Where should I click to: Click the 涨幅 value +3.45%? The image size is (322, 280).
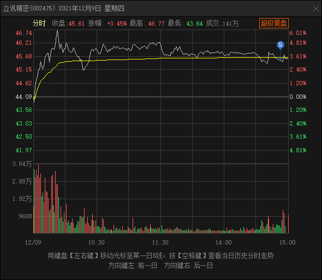[117, 23]
